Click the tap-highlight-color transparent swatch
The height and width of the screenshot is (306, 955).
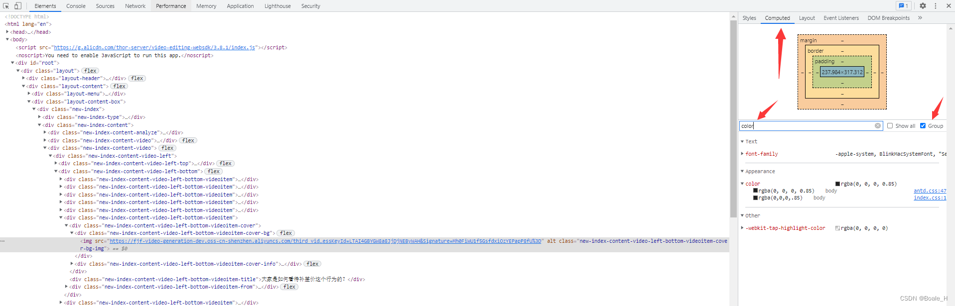point(837,228)
